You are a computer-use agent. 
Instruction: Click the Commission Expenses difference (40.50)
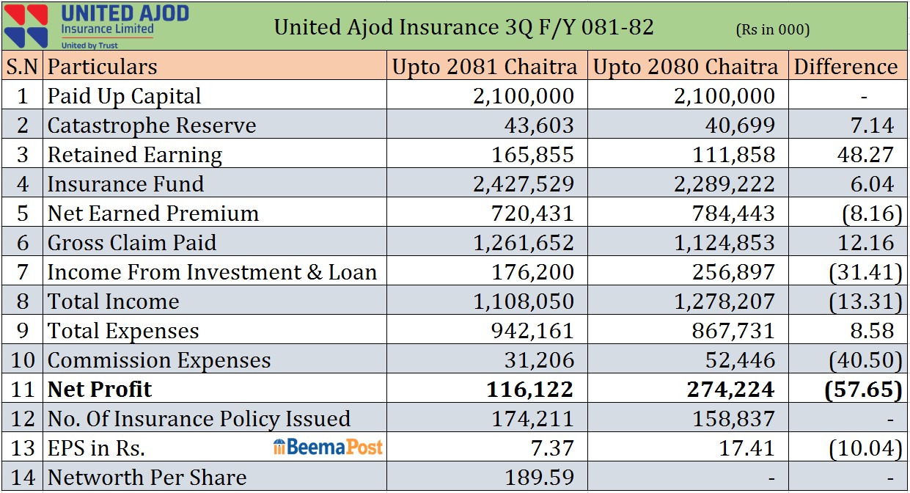(864, 360)
